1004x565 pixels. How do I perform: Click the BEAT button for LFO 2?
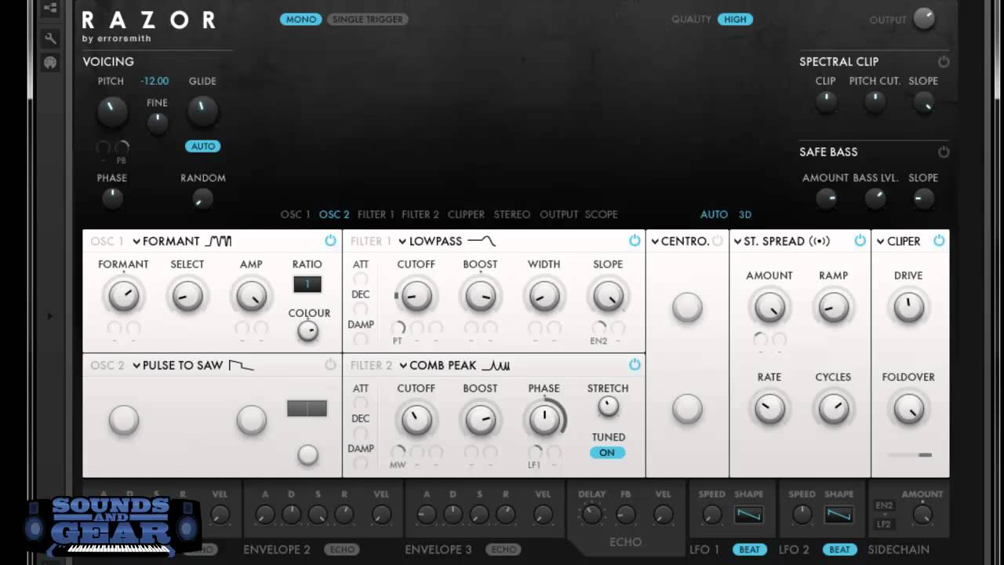tap(839, 549)
